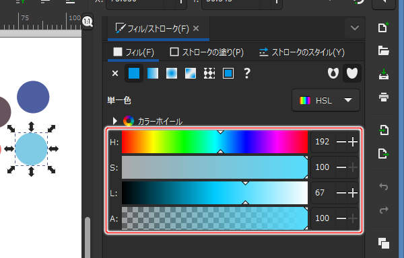Click color wheel icon beside カラーホイール
This screenshot has height=258, width=404.
click(129, 121)
